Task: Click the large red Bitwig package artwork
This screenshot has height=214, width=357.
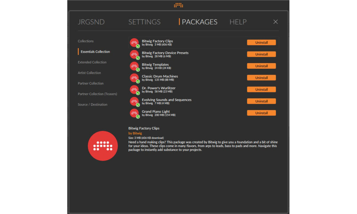Action: (x=103, y=146)
